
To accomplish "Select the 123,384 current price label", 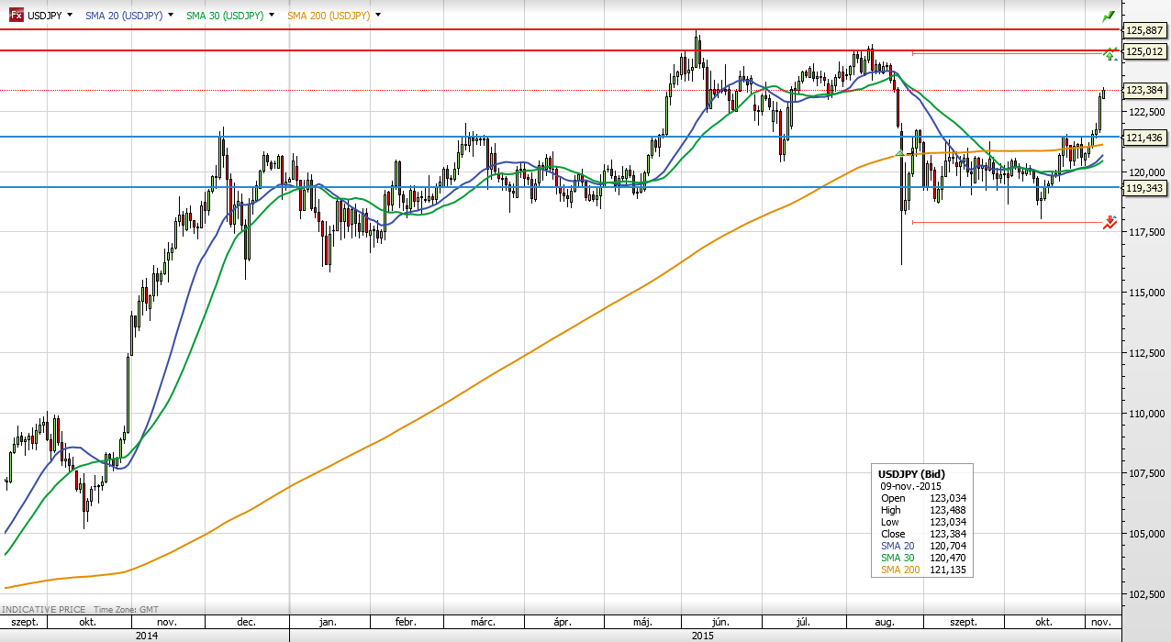I will (1144, 90).
